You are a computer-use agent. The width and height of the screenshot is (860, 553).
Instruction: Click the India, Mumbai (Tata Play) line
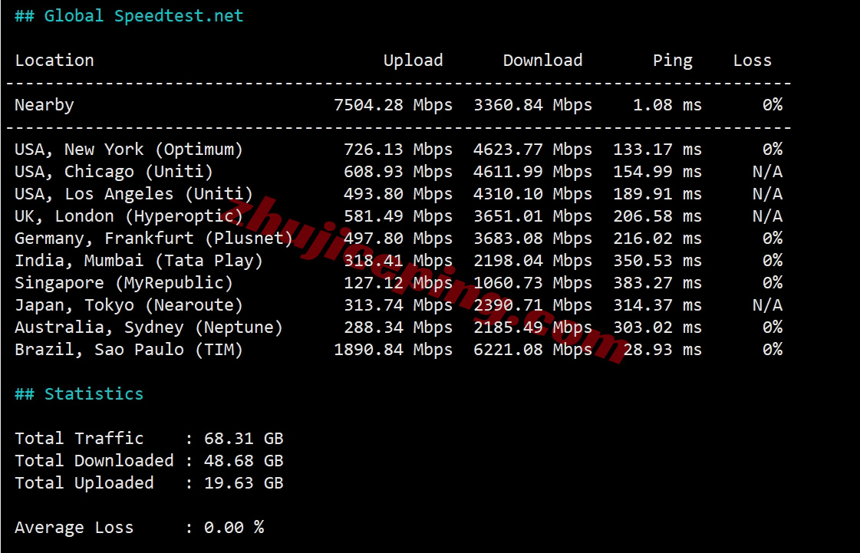coord(139,261)
